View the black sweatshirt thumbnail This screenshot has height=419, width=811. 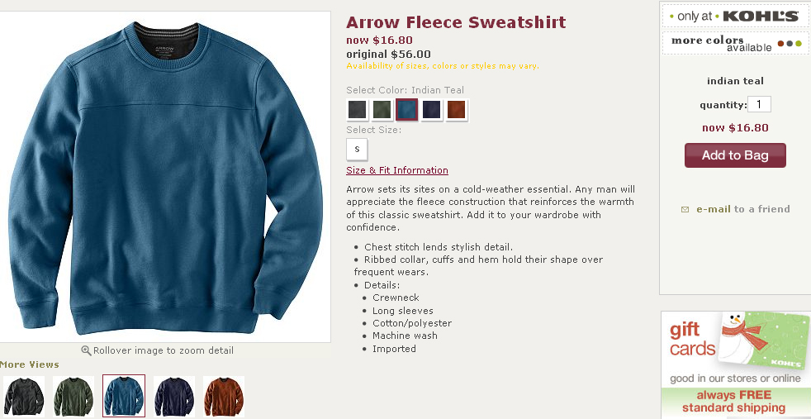pos(24,396)
